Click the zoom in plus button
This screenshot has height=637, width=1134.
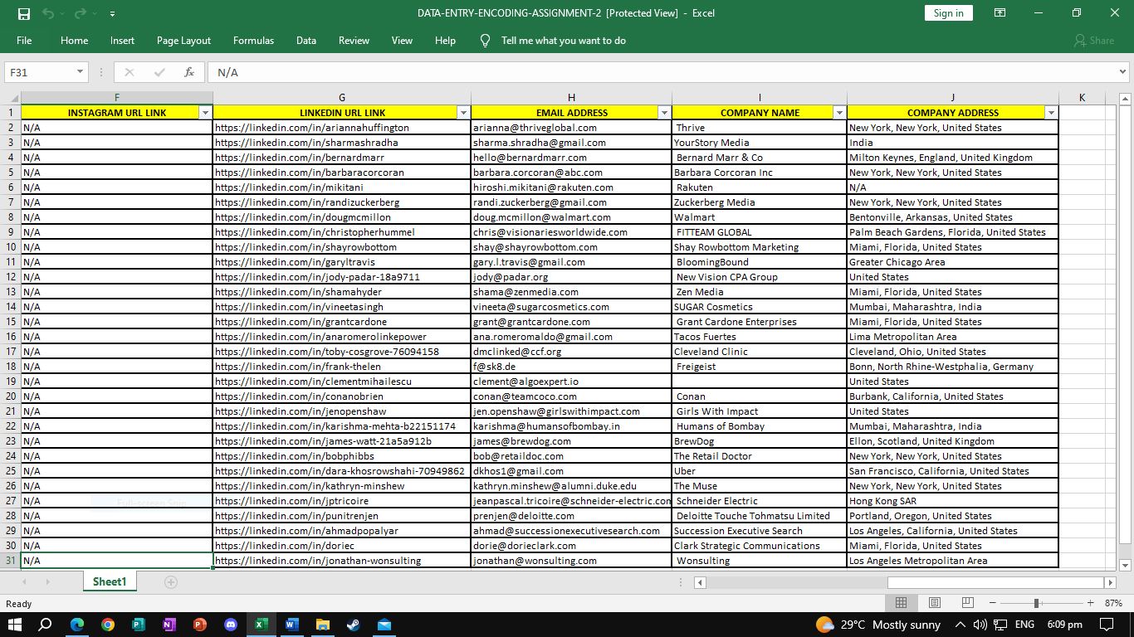(1091, 603)
